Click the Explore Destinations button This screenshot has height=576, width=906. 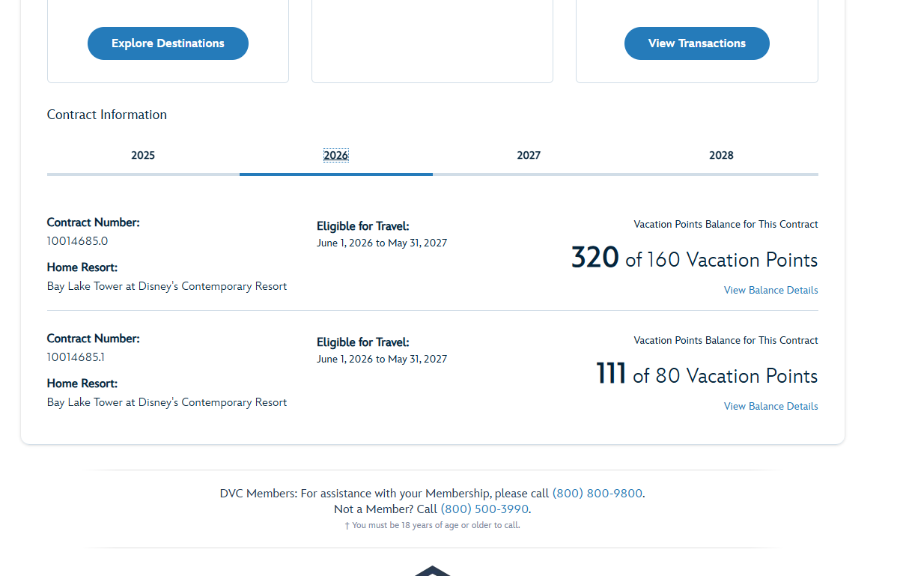168,43
